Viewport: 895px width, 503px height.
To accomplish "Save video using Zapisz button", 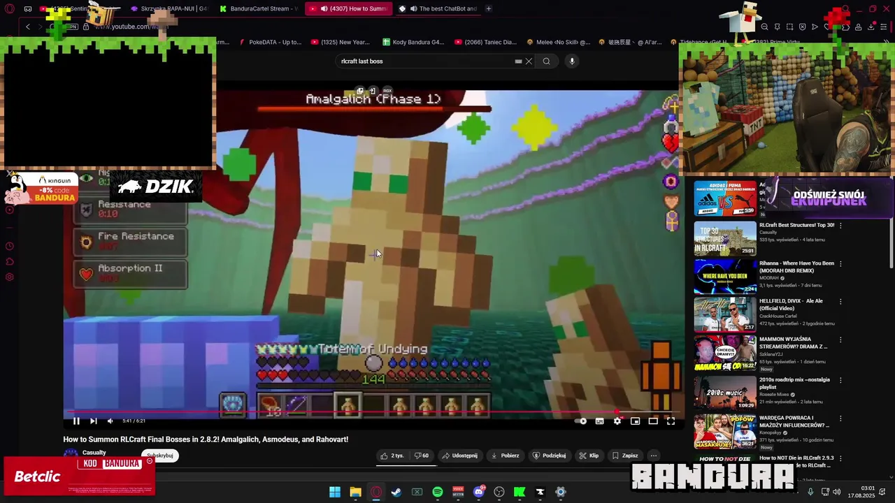I will click(624, 455).
